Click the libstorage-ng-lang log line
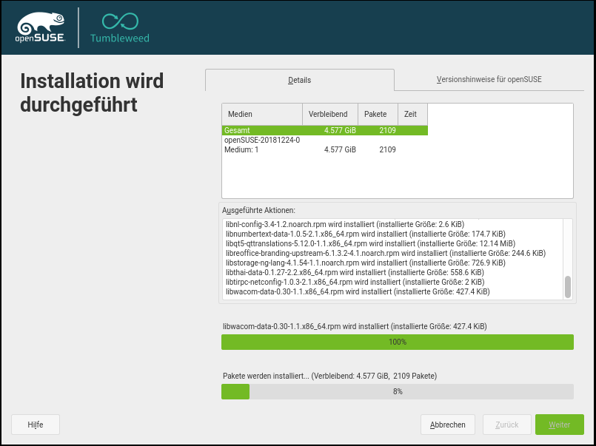The width and height of the screenshot is (596, 446). coord(365,263)
